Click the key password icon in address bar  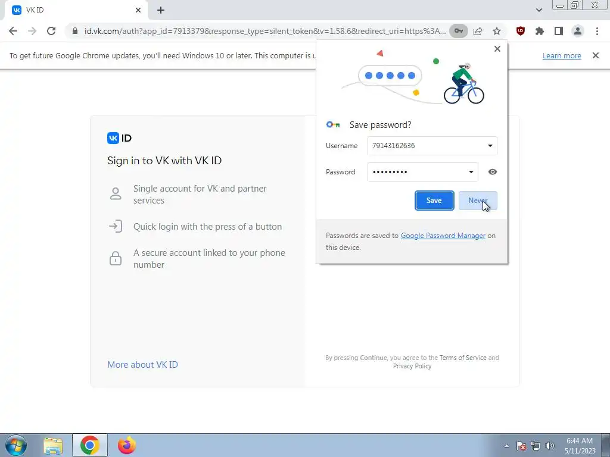(x=458, y=31)
